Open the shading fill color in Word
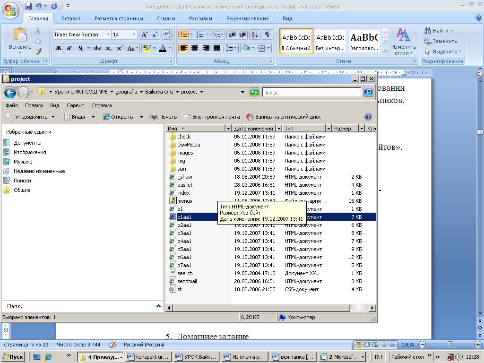 [246, 48]
